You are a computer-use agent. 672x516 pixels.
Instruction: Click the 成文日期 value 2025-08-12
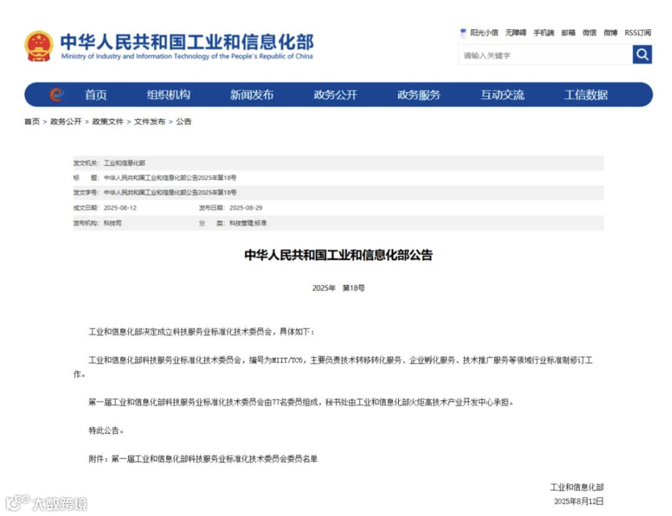click(120, 208)
